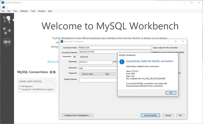Click the 'Port: 3306' info line
Image resolution: width=203 pixels, height=124 pixels.
pyautogui.click(x=130, y=74)
